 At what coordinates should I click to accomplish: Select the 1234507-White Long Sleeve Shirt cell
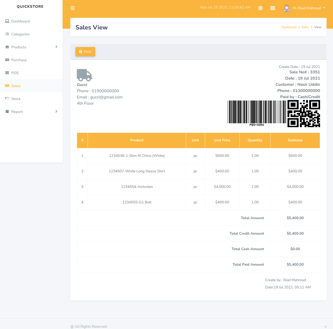coord(137,171)
